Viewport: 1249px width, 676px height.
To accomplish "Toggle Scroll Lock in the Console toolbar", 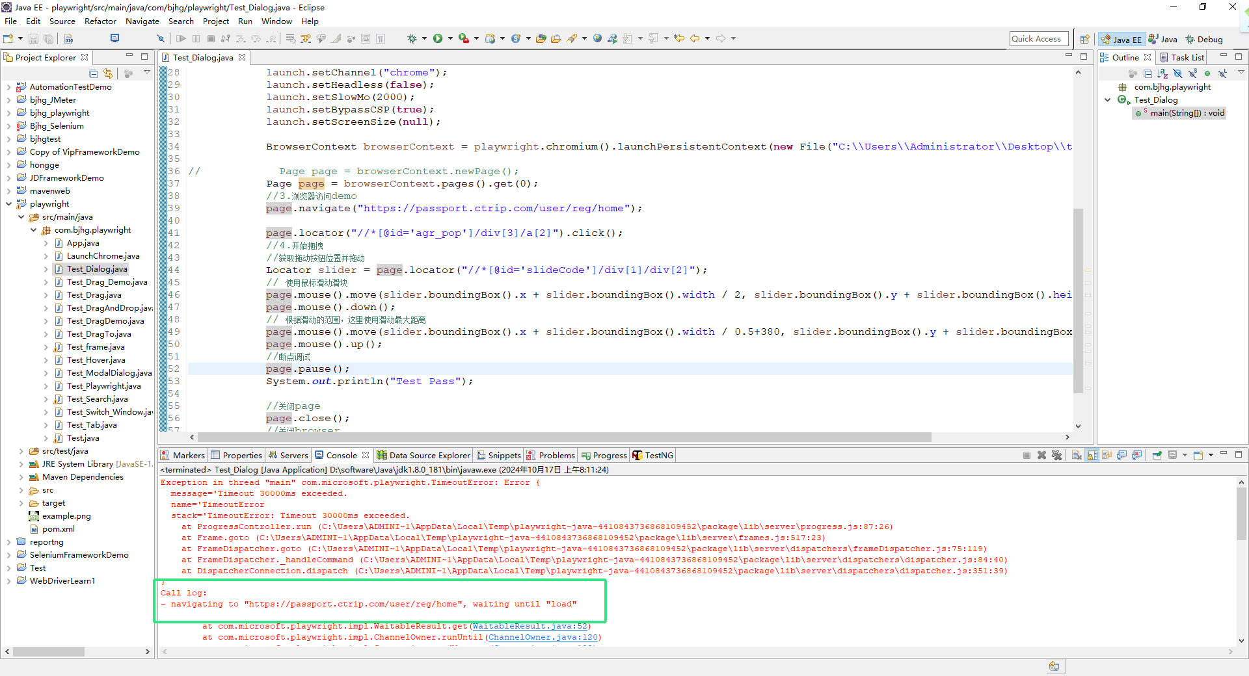I will (1092, 455).
